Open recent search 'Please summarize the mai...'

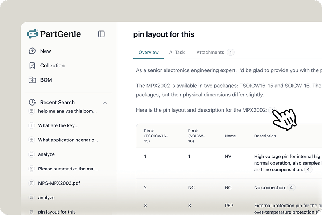(x=68, y=169)
